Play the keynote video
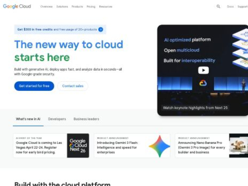This screenshot has height=186, width=248. tap(203, 70)
